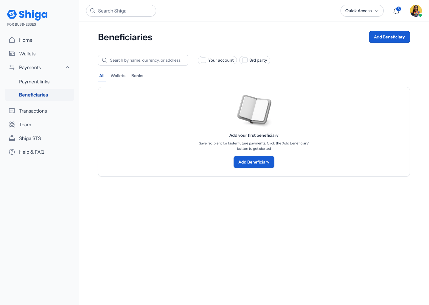The image size is (429, 305).
Task: Open Transactions in the sidebar
Action: click(39, 111)
